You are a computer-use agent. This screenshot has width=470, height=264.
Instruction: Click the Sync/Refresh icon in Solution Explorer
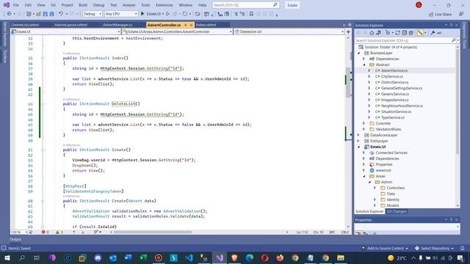click(x=398, y=33)
